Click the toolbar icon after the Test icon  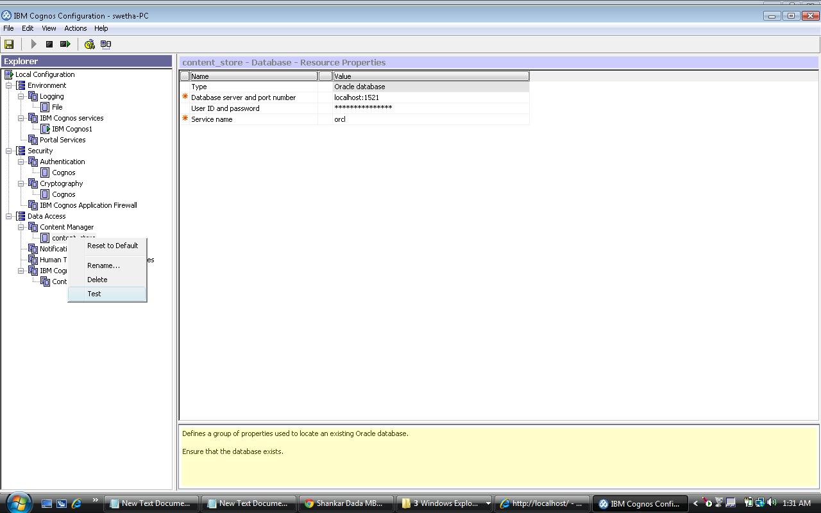pos(106,44)
